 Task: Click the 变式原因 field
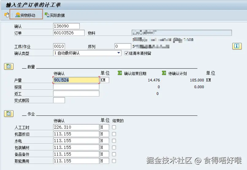tap(59, 100)
